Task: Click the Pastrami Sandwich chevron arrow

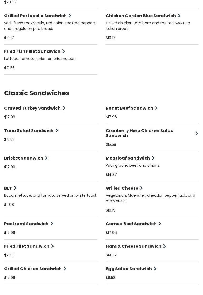Action: pos(52,224)
